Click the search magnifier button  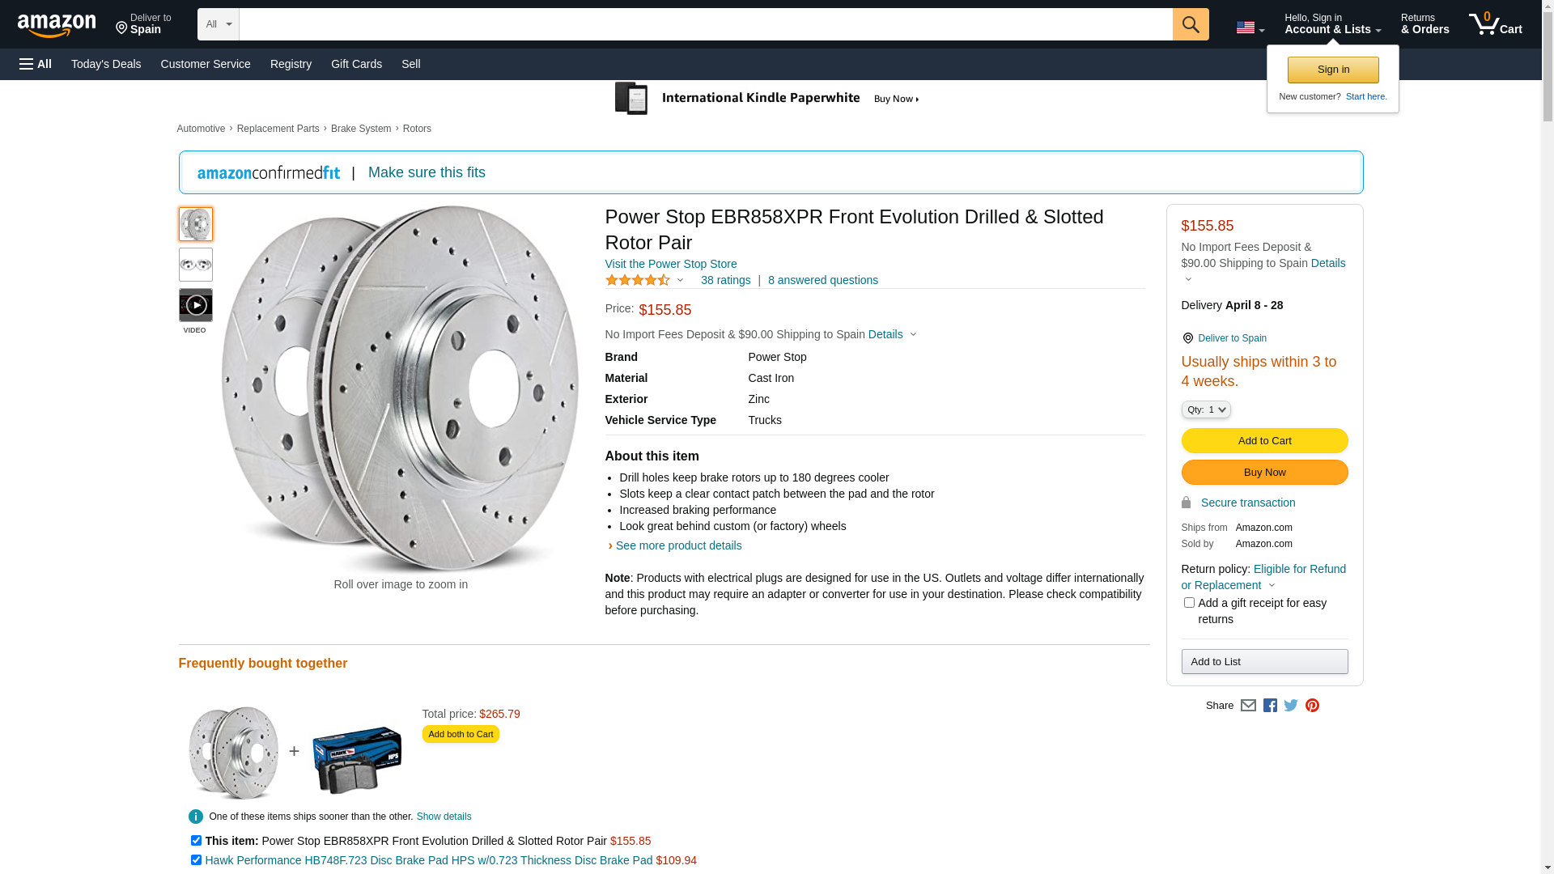click(1190, 24)
